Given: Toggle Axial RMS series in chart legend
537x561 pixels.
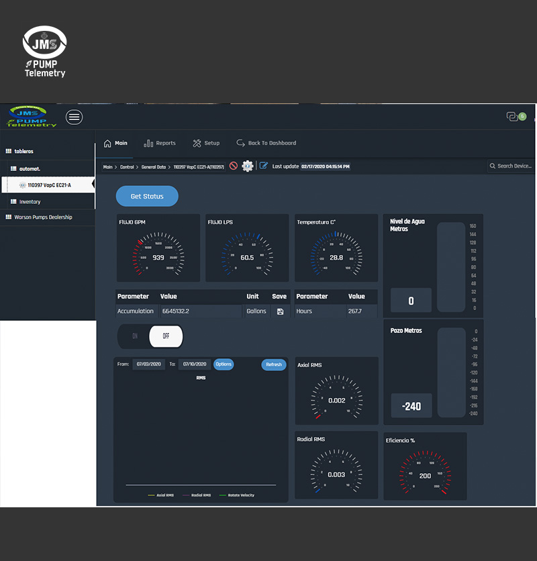Looking at the screenshot, I should coord(161,495).
